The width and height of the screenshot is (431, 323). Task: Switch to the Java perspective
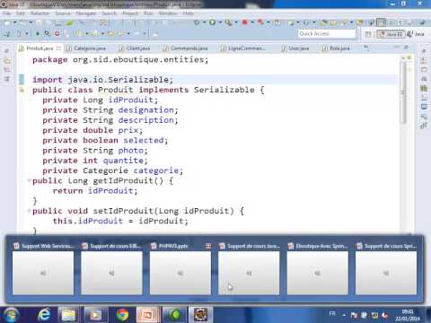pyautogui.click(x=416, y=34)
